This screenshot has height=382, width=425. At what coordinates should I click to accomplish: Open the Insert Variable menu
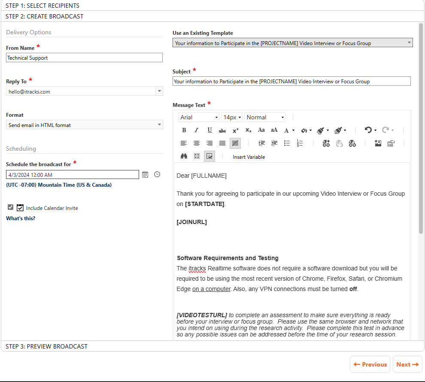click(x=249, y=157)
